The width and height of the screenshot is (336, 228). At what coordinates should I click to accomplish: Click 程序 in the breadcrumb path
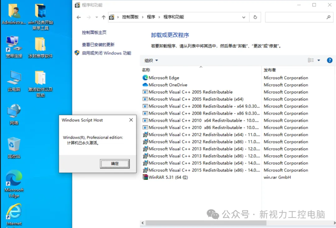pos(151,17)
